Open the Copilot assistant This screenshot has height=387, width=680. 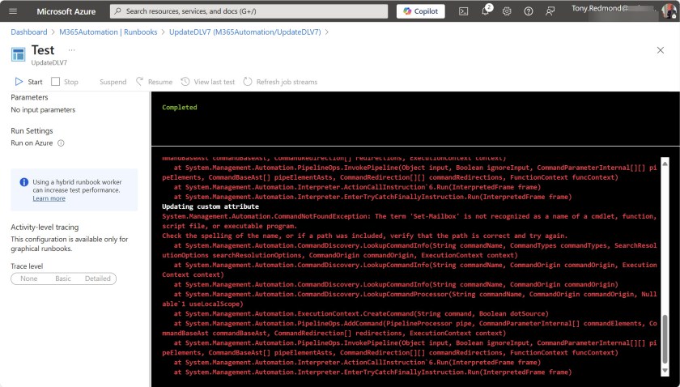click(x=421, y=11)
